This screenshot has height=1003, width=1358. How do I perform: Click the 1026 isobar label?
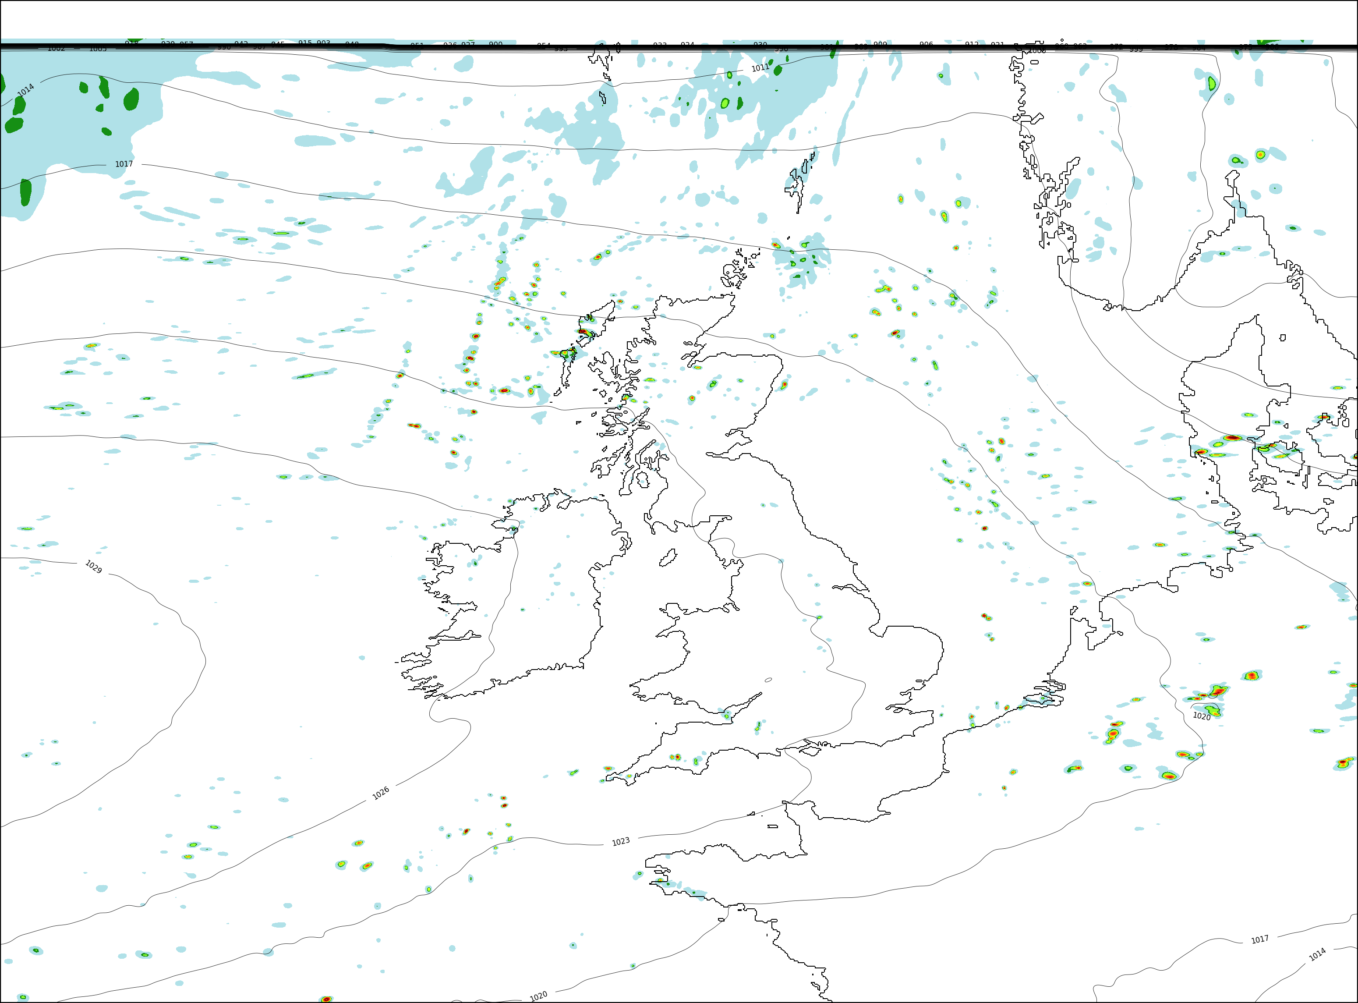click(381, 794)
